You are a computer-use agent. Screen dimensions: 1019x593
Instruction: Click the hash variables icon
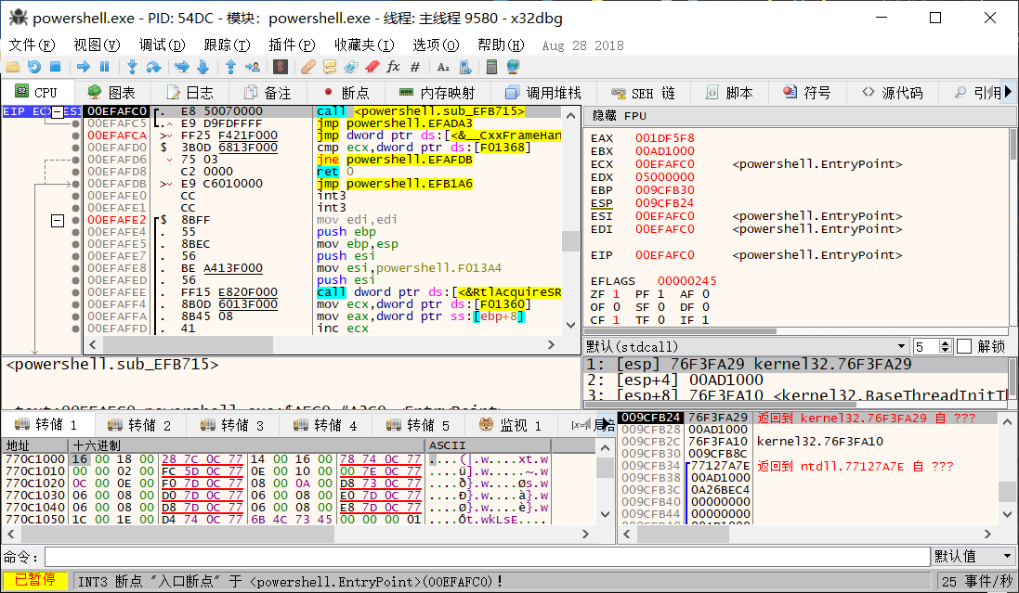click(x=415, y=67)
